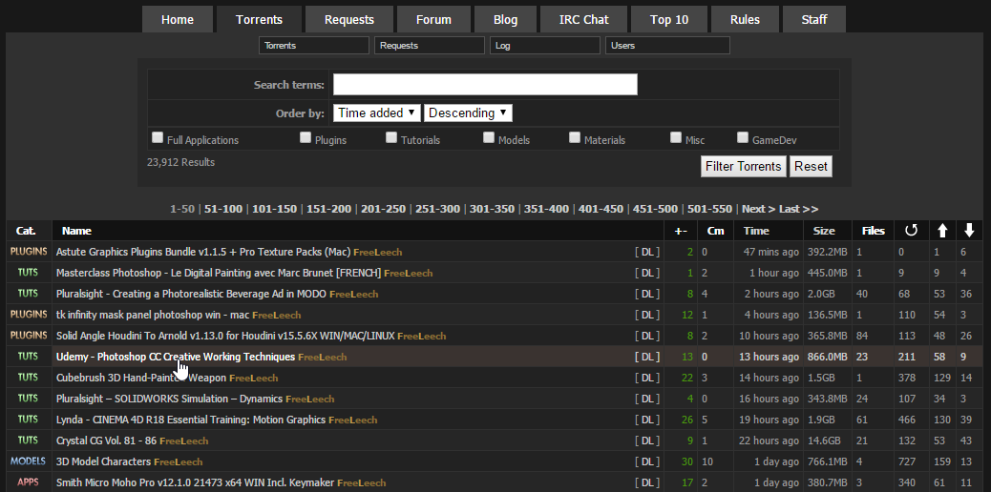Sort by seeders using the up arrow header
The height and width of the screenshot is (492, 991).
click(x=942, y=231)
